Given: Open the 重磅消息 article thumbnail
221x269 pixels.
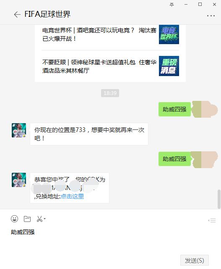Looking at the screenshot, I should coord(169,66).
